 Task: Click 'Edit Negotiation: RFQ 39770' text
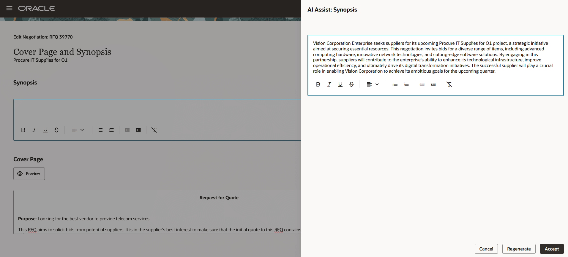43,37
